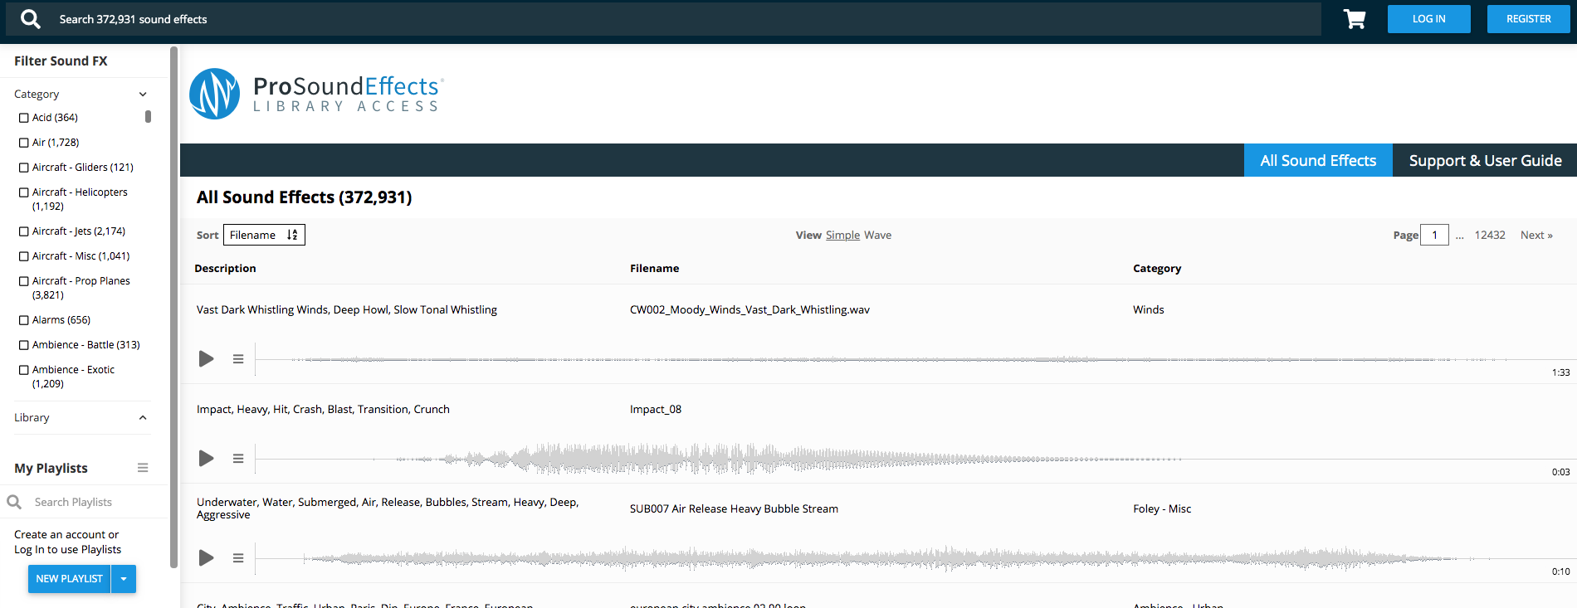Switch to Simple view
The height and width of the screenshot is (608, 1577).
pos(842,235)
